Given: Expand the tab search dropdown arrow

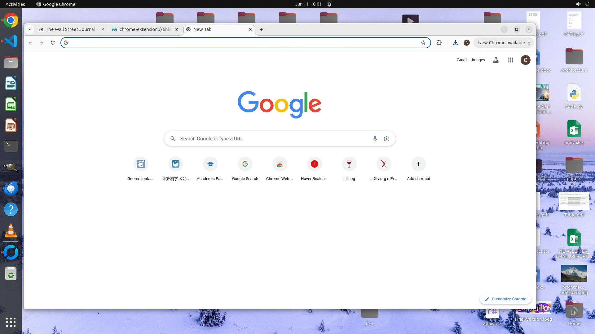Looking at the screenshot, I should coord(30,29).
